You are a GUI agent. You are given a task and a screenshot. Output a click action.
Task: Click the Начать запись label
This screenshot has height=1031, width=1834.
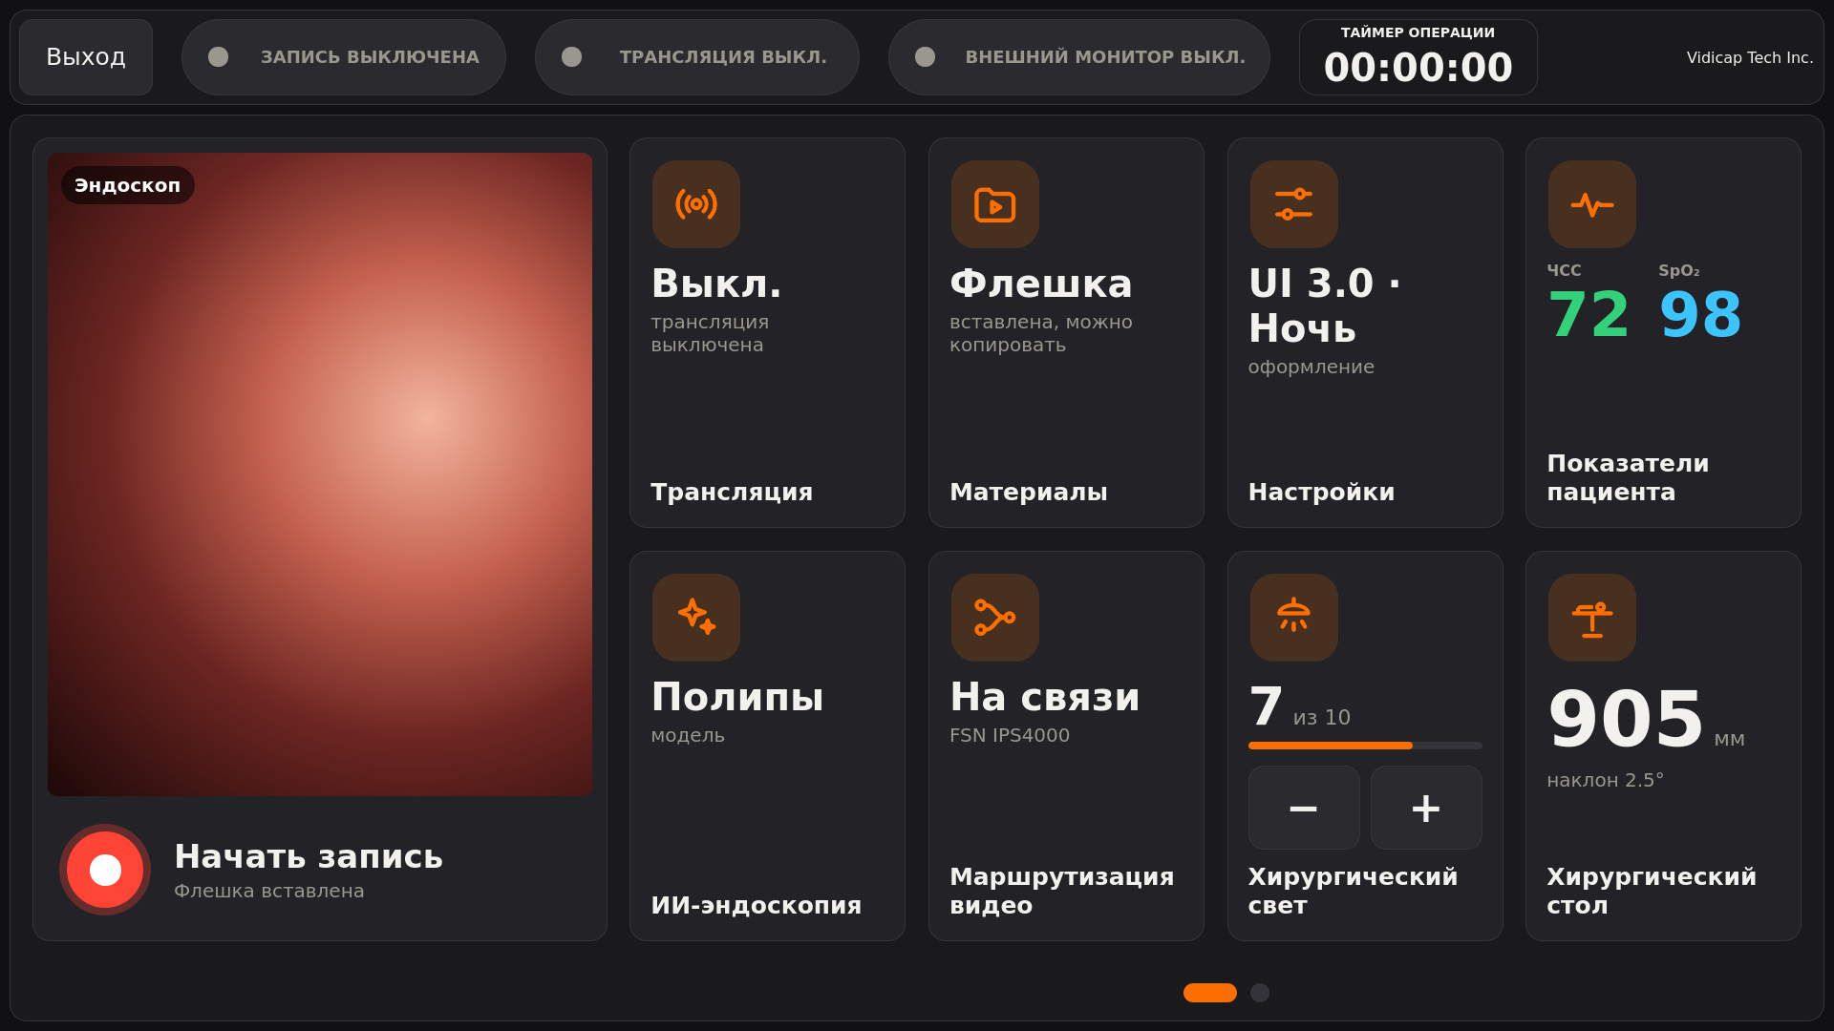pyautogui.click(x=309, y=856)
